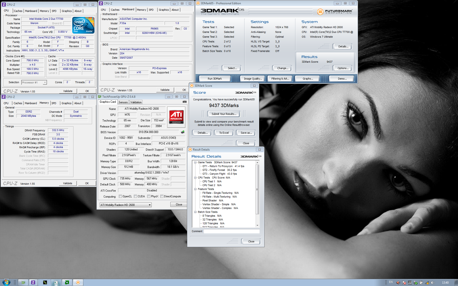
Task: Open SPD tab in CPU-Z Memory window
Action: (x=54, y=103)
